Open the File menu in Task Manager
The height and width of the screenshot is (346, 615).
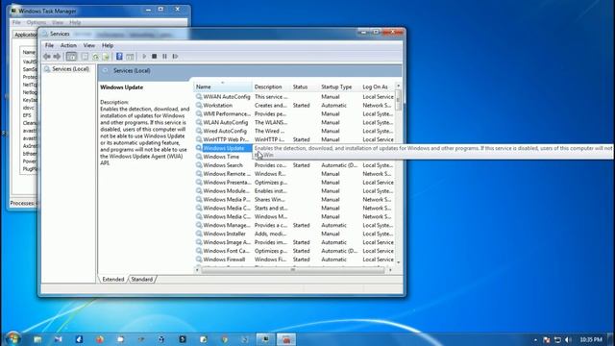pyautogui.click(x=16, y=23)
